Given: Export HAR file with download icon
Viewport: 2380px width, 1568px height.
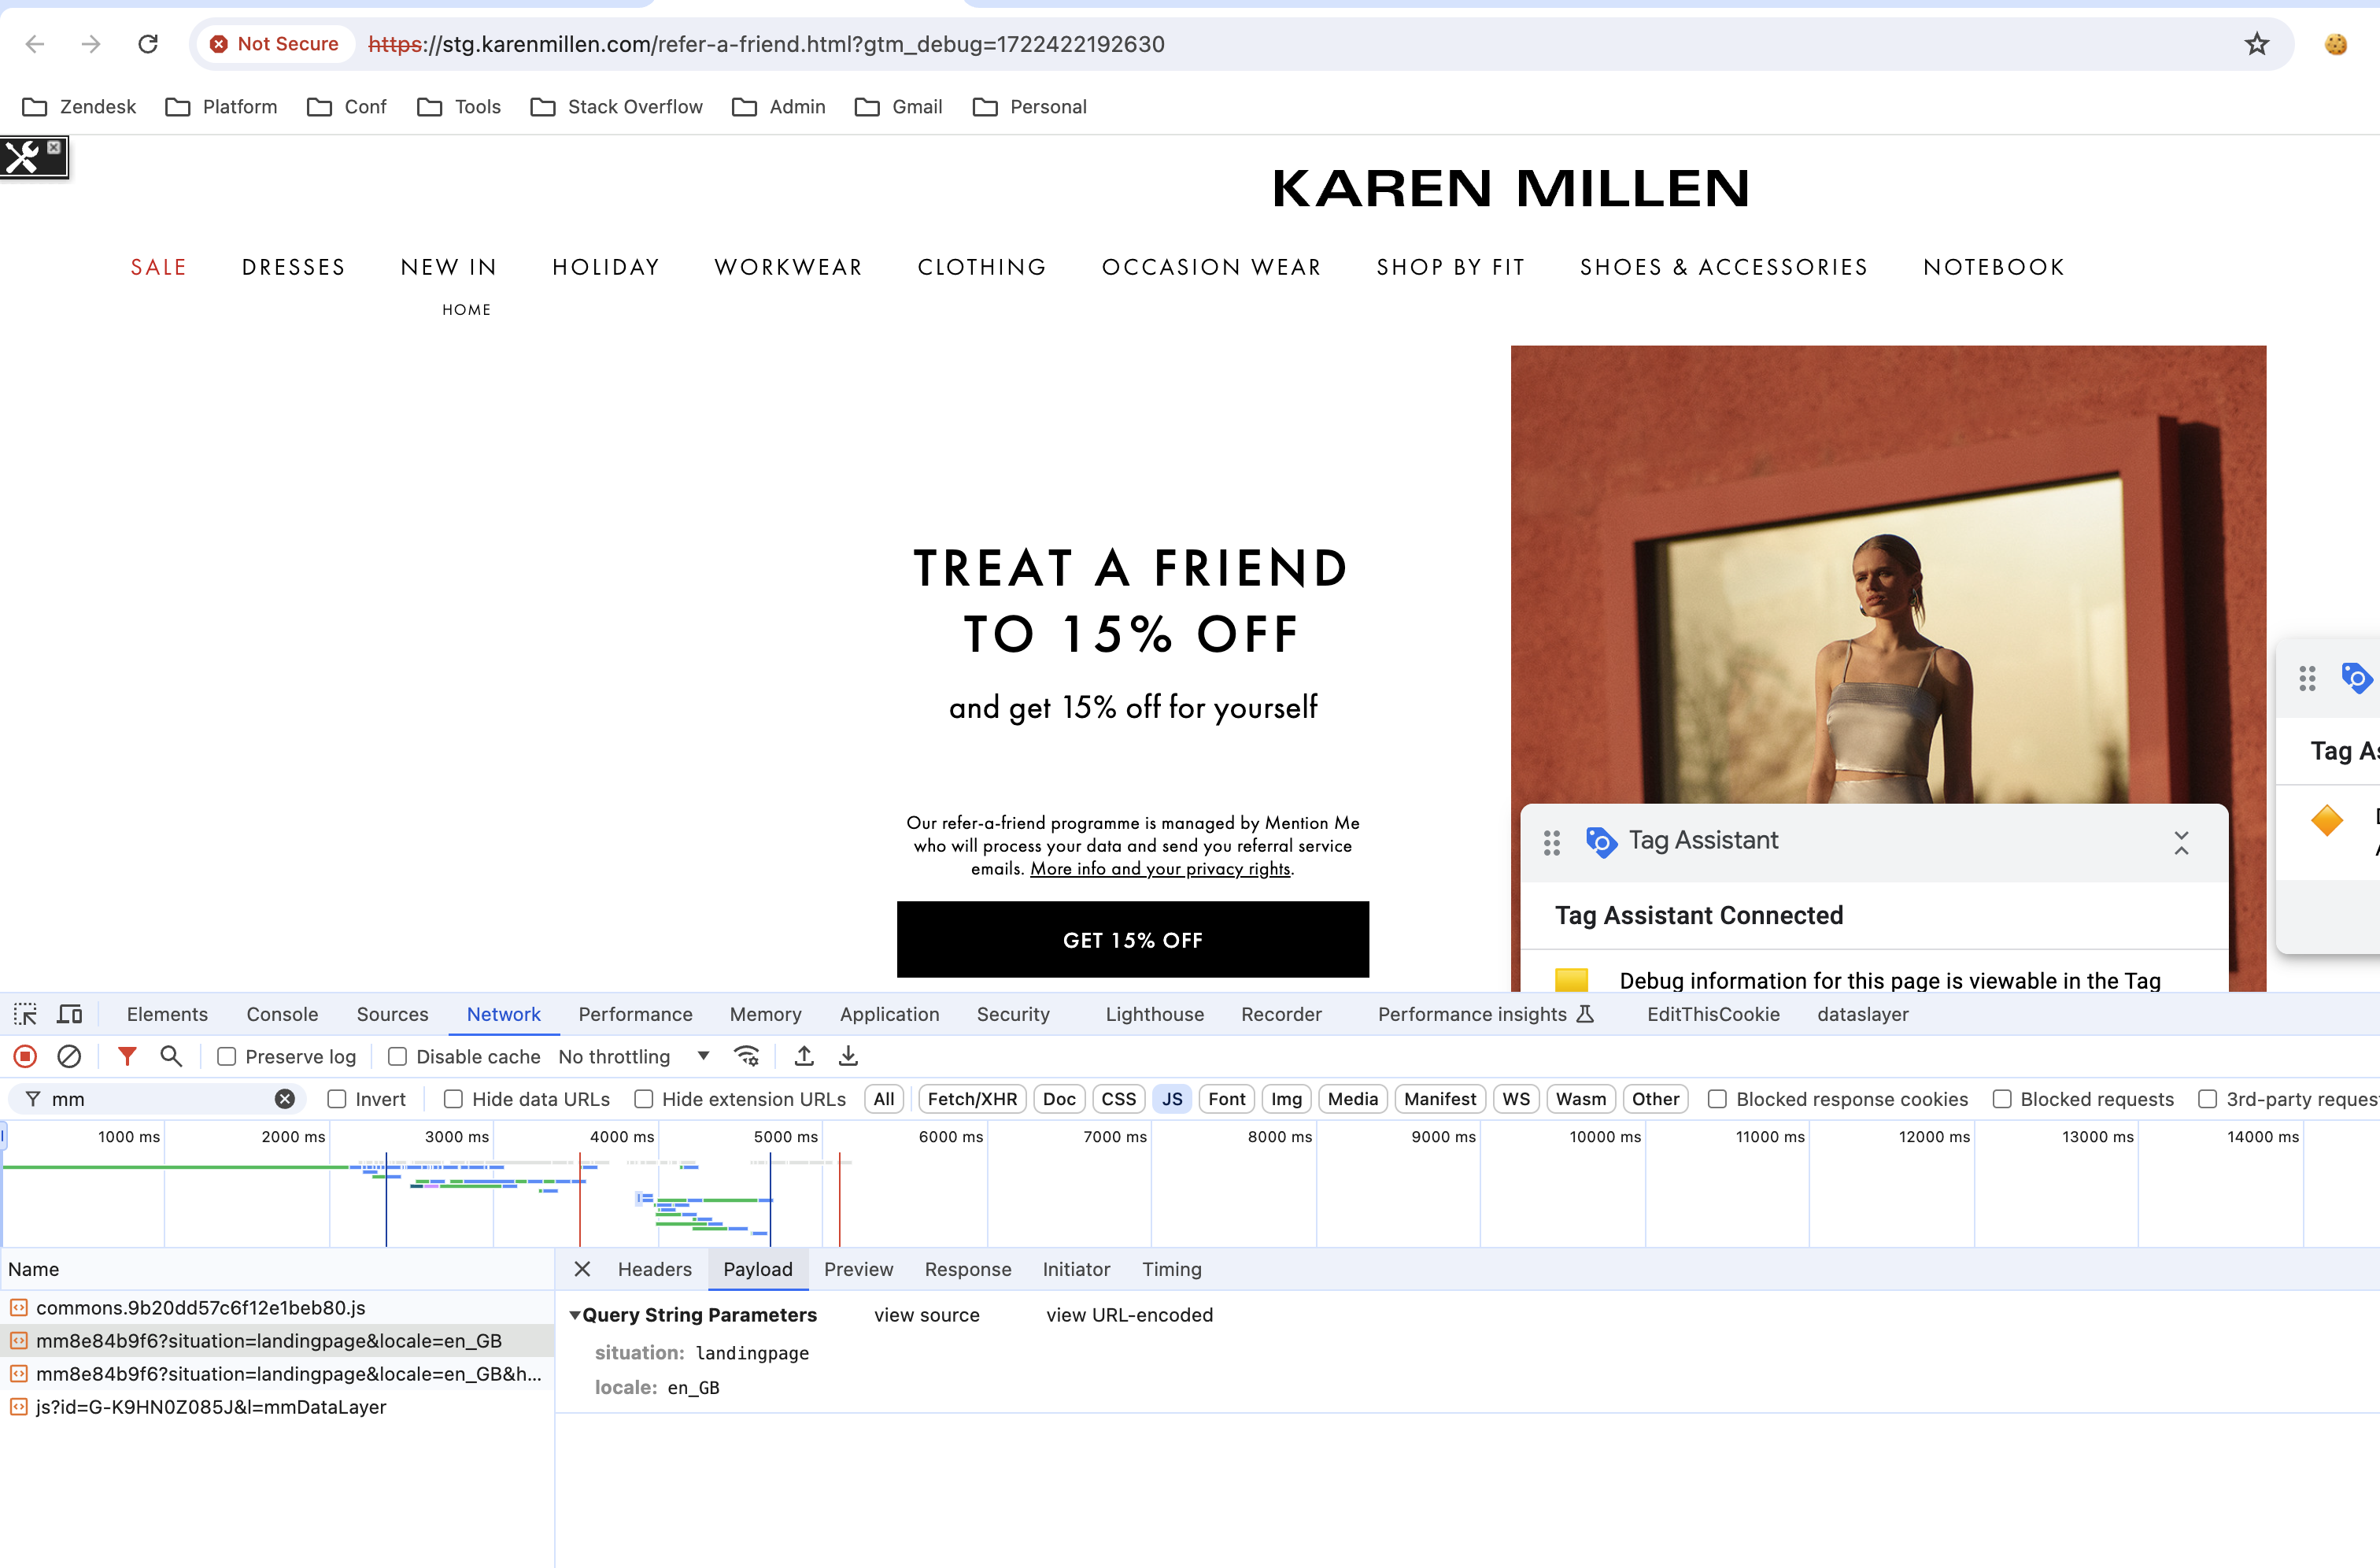Looking at the screenshot, I should [x=848, y=1056].
